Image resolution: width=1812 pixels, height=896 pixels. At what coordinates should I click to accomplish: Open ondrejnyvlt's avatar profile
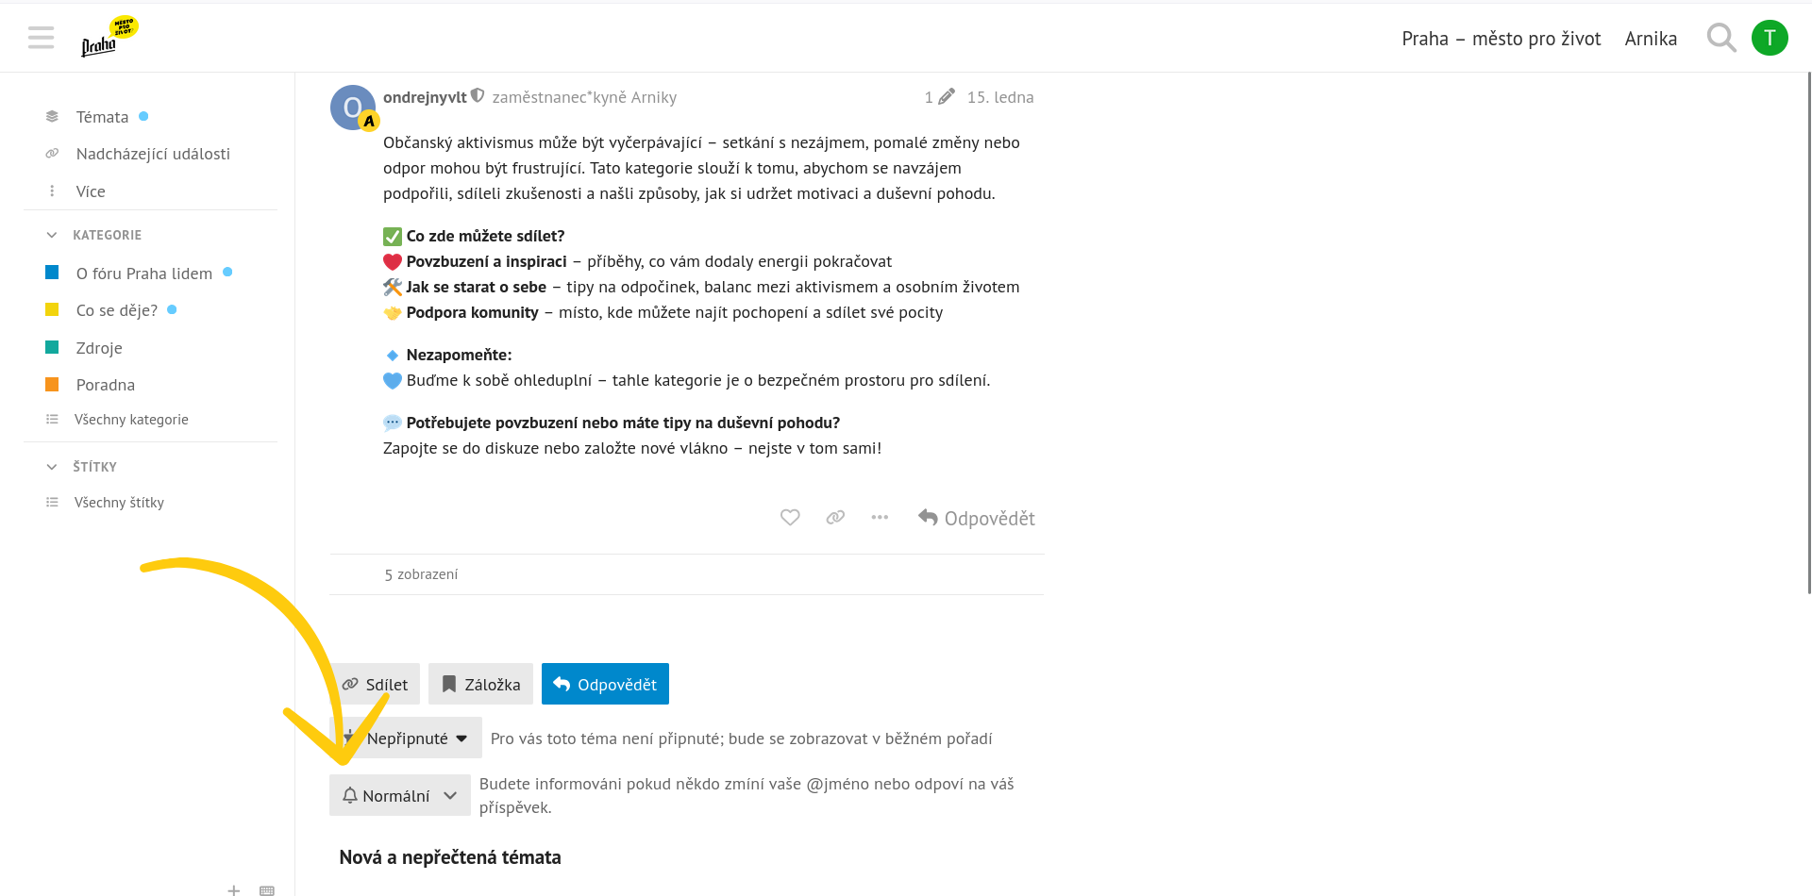coord(352,108)
